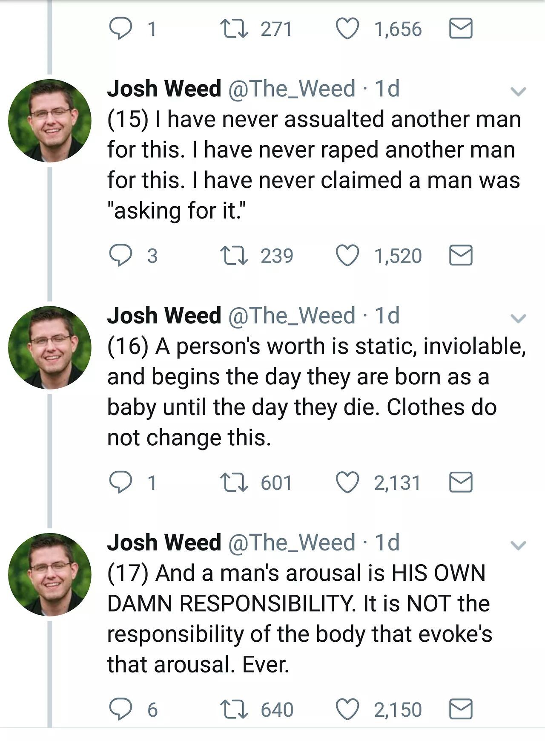Open Josh Weed profile from tweet (15) name
This screenshot has width=545, height=741.
pyautogui.click(x=164, y=89)
